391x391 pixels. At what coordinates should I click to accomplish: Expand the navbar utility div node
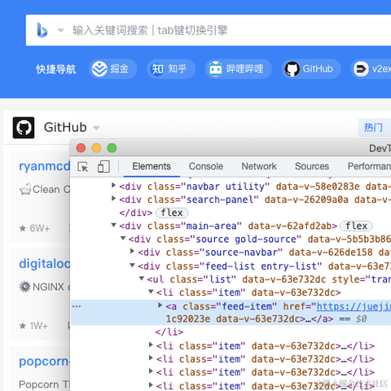114,186
